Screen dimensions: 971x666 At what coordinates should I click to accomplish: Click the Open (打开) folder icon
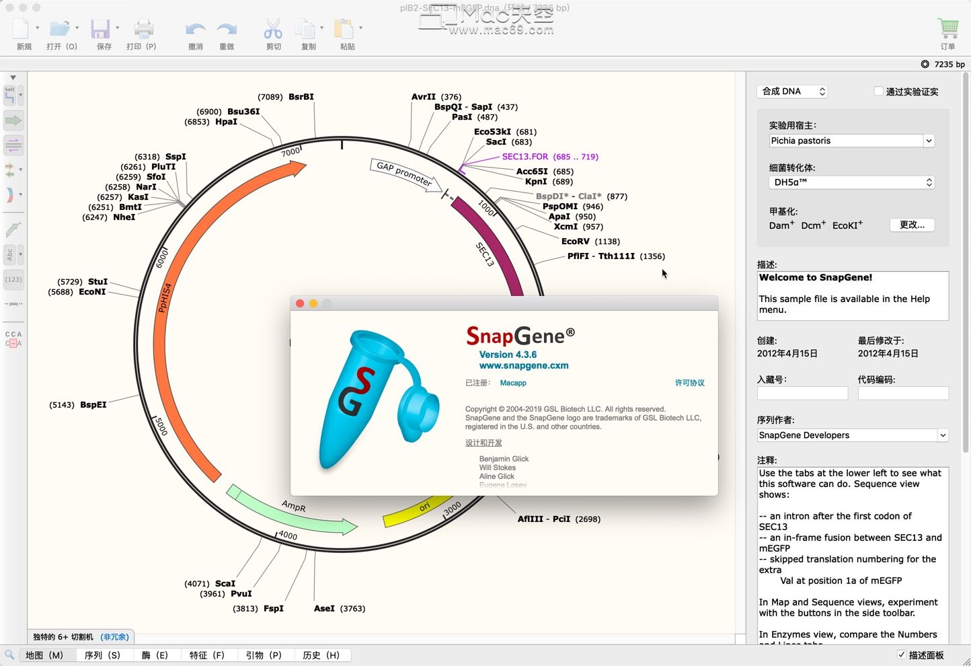pyautogui.click(x=60, y=29)
